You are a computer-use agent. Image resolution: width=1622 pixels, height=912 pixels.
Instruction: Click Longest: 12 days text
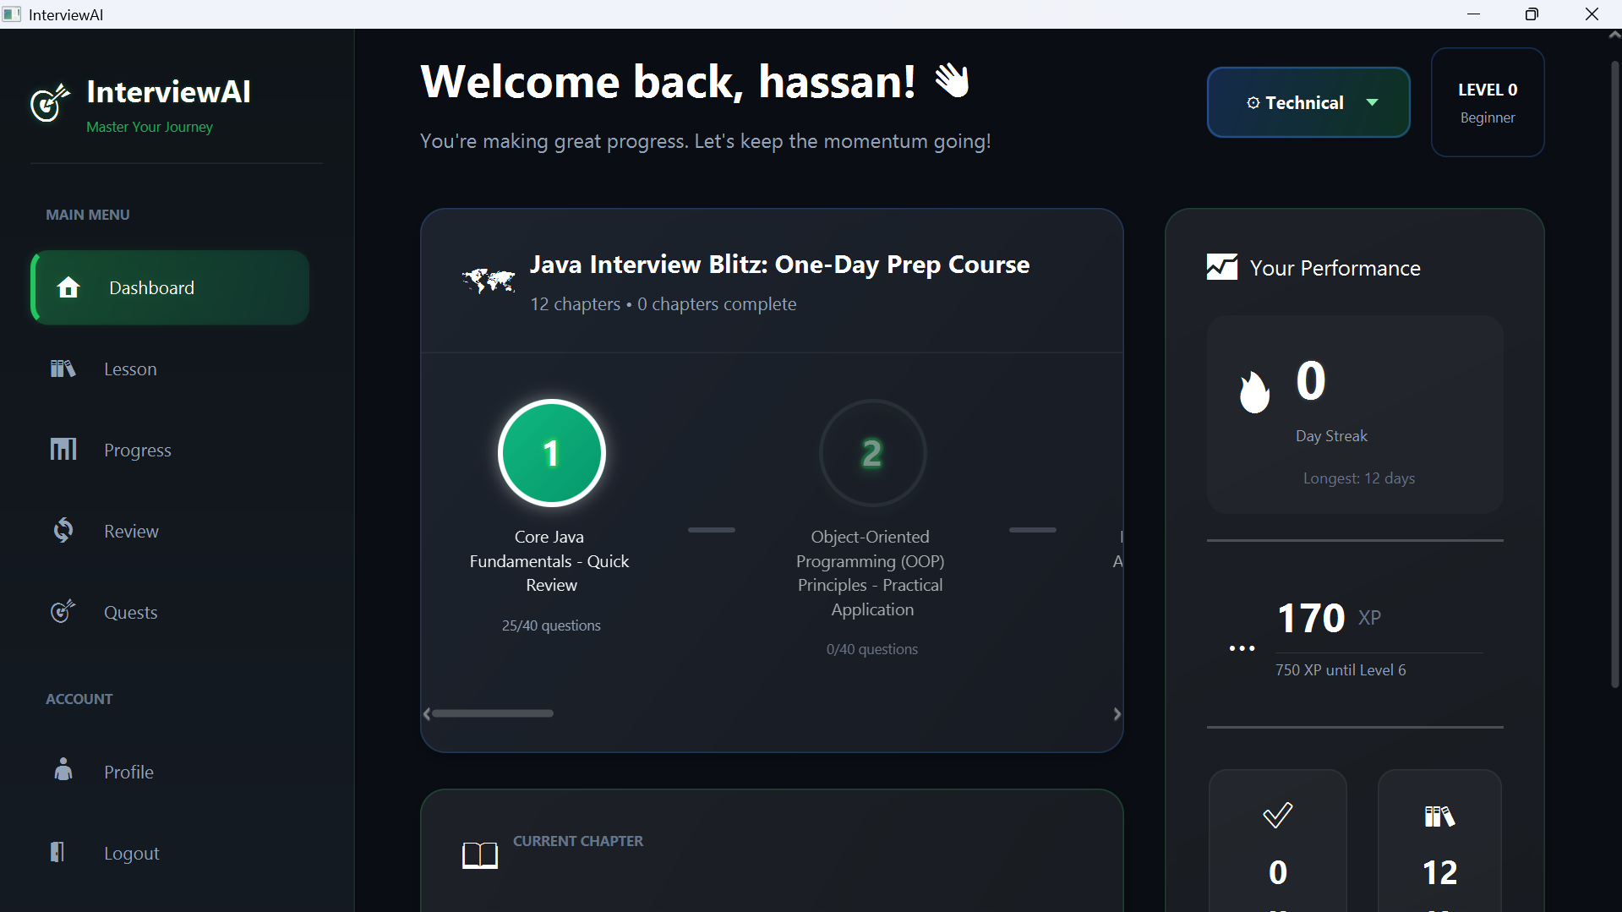(x=1358, y=478)
